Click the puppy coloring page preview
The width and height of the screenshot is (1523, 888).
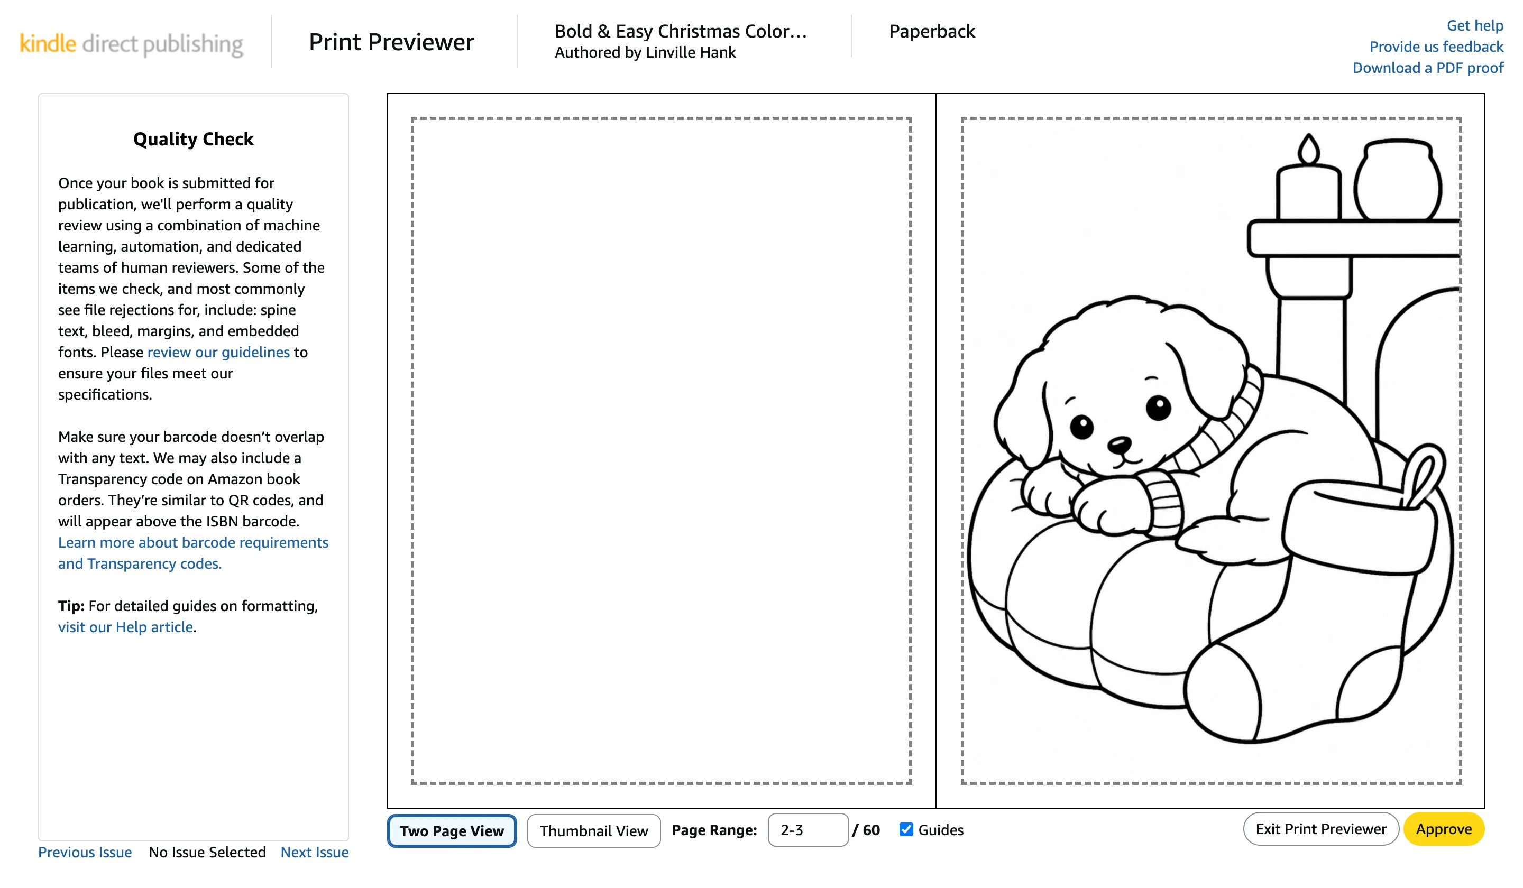(x=1210, y=451)
